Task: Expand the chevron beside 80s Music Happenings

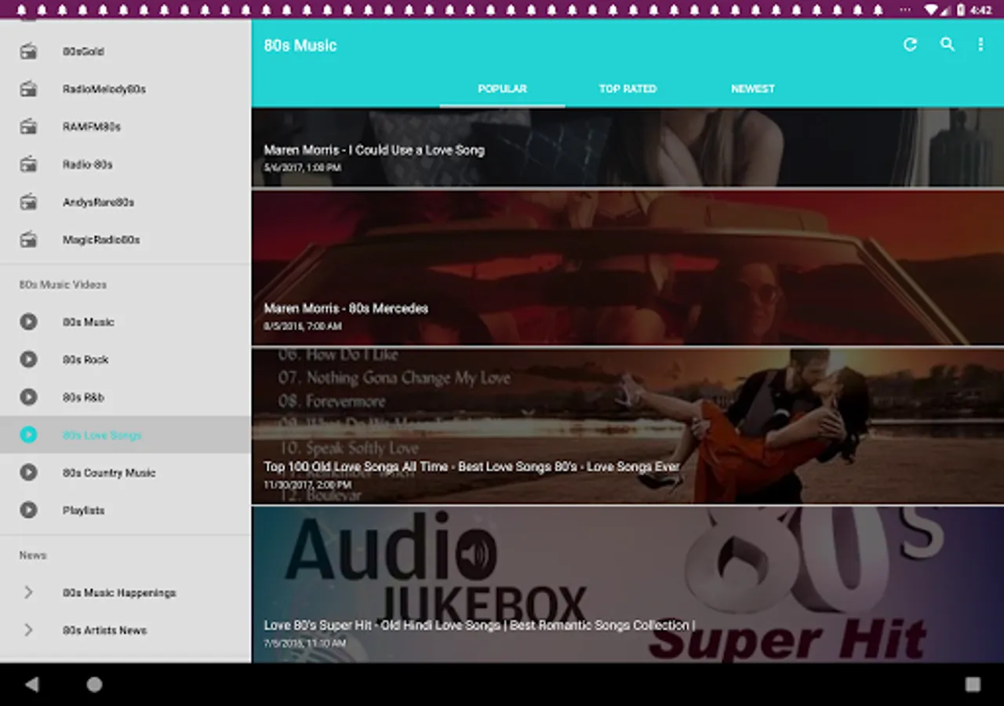Action: [x=28, y=592]
